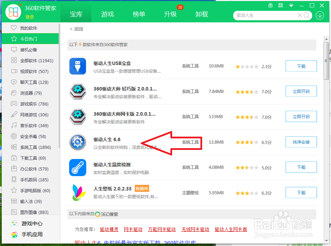
Task: Click the content area vertical scrollbar thumb
Action: [x=326, y=61]
